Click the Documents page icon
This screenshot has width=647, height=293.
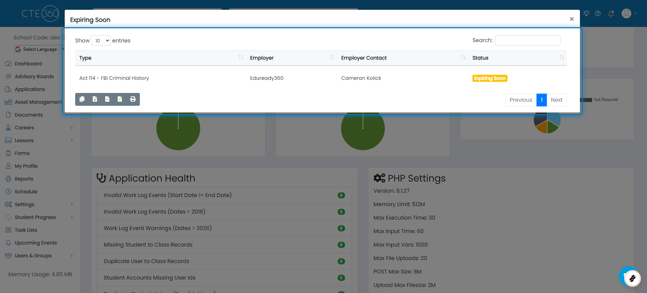(8, 115)
